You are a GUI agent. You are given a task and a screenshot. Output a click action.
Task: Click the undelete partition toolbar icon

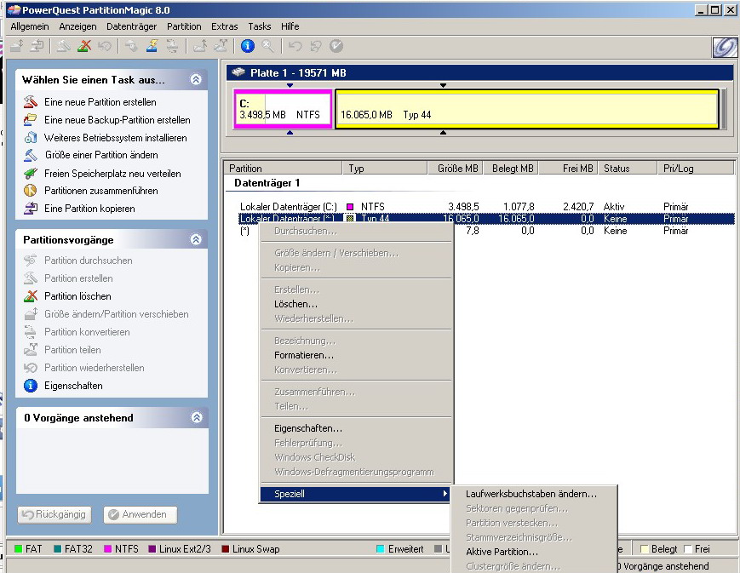click(x=104, y=46)
